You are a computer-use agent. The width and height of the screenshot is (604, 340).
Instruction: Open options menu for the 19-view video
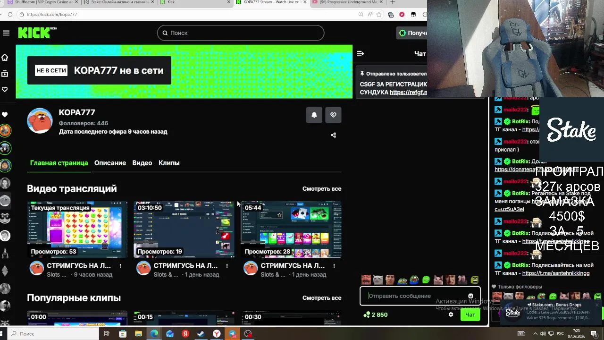(227, 266)
